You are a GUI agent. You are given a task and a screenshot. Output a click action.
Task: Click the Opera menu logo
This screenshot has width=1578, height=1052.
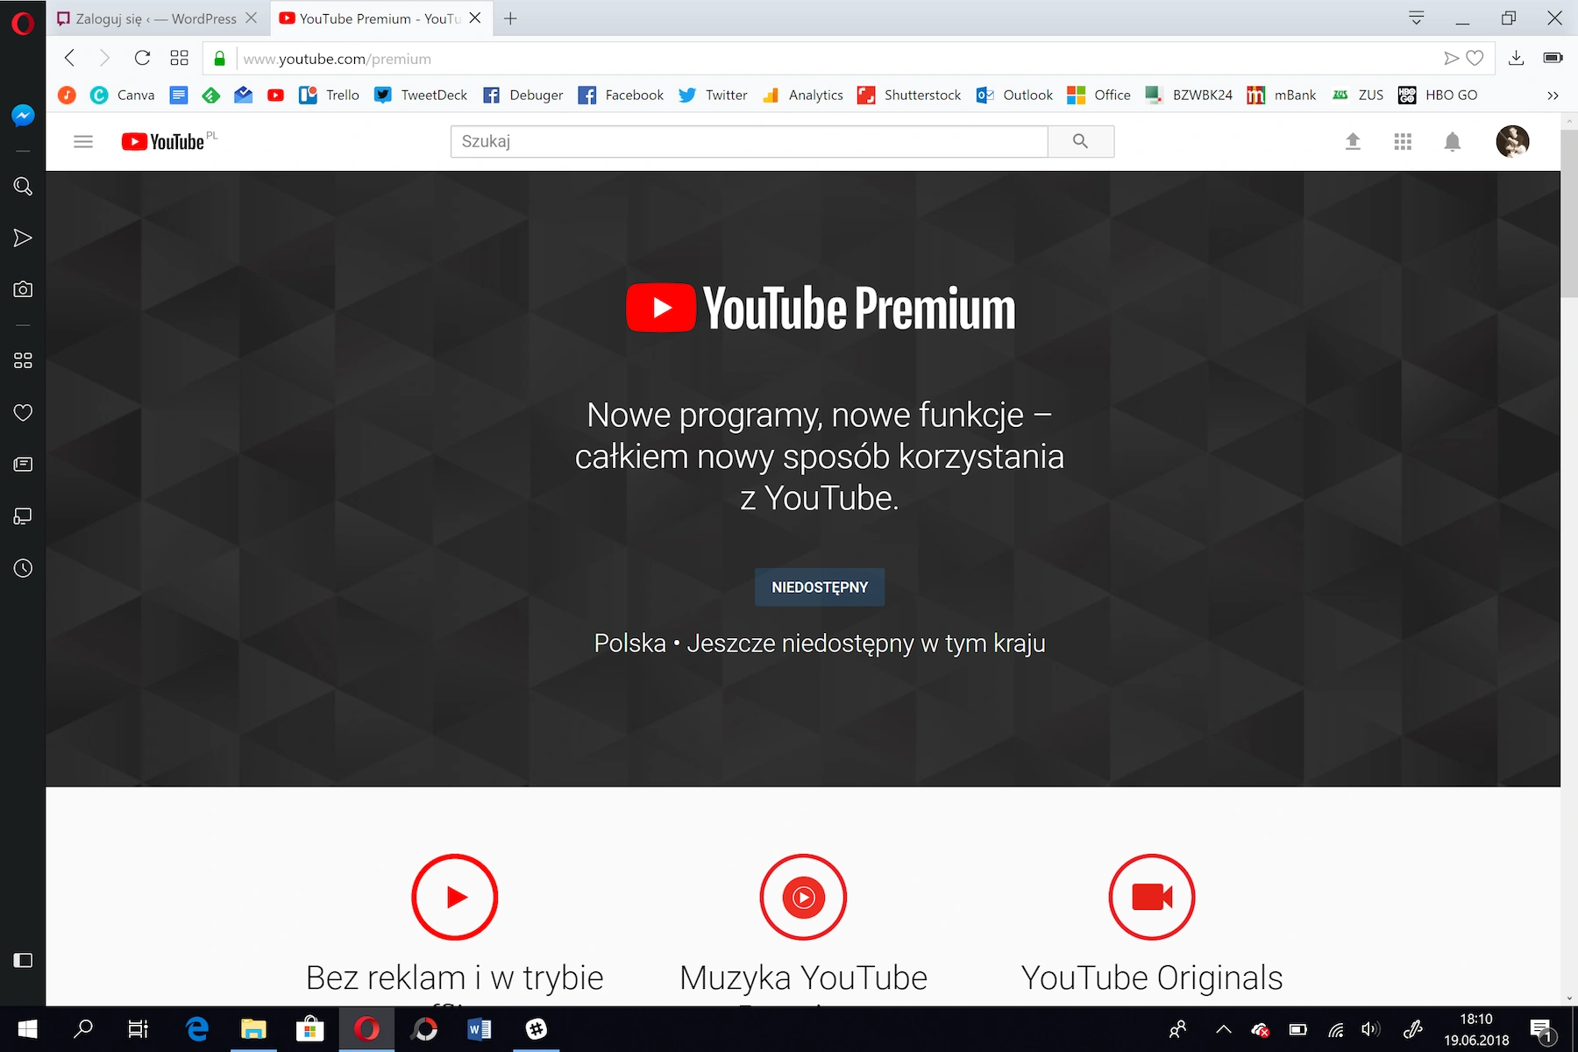point(23,22)
